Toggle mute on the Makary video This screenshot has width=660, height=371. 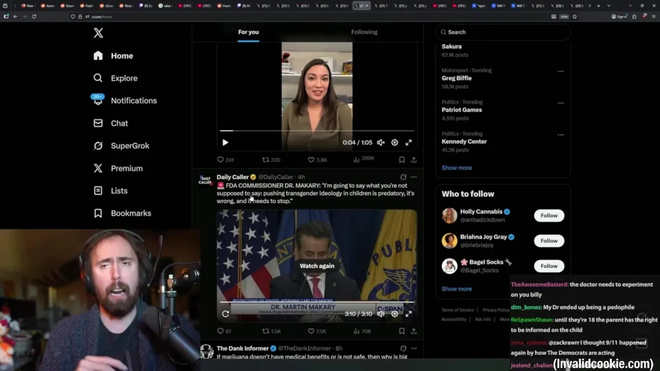click(x=381, y=314)
